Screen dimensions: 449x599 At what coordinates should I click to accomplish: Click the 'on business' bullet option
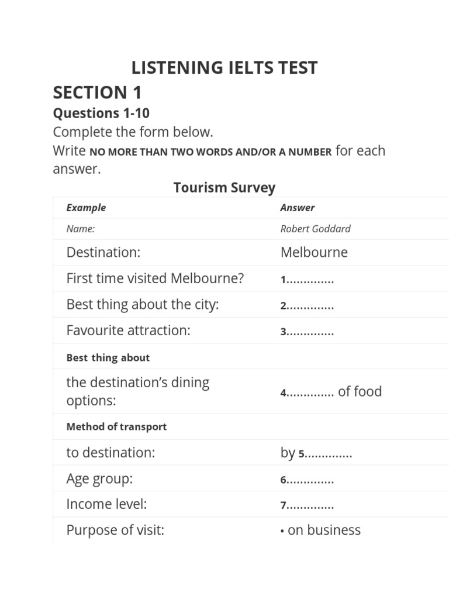coord(323,530)
